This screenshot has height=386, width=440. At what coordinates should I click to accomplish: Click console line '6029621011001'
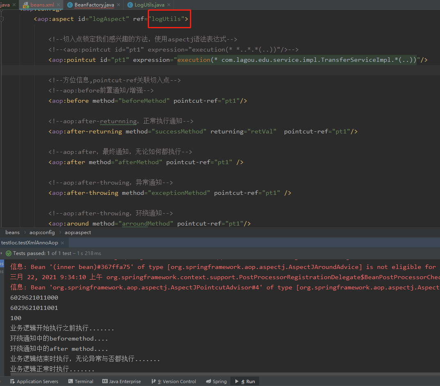click(34, 308)
